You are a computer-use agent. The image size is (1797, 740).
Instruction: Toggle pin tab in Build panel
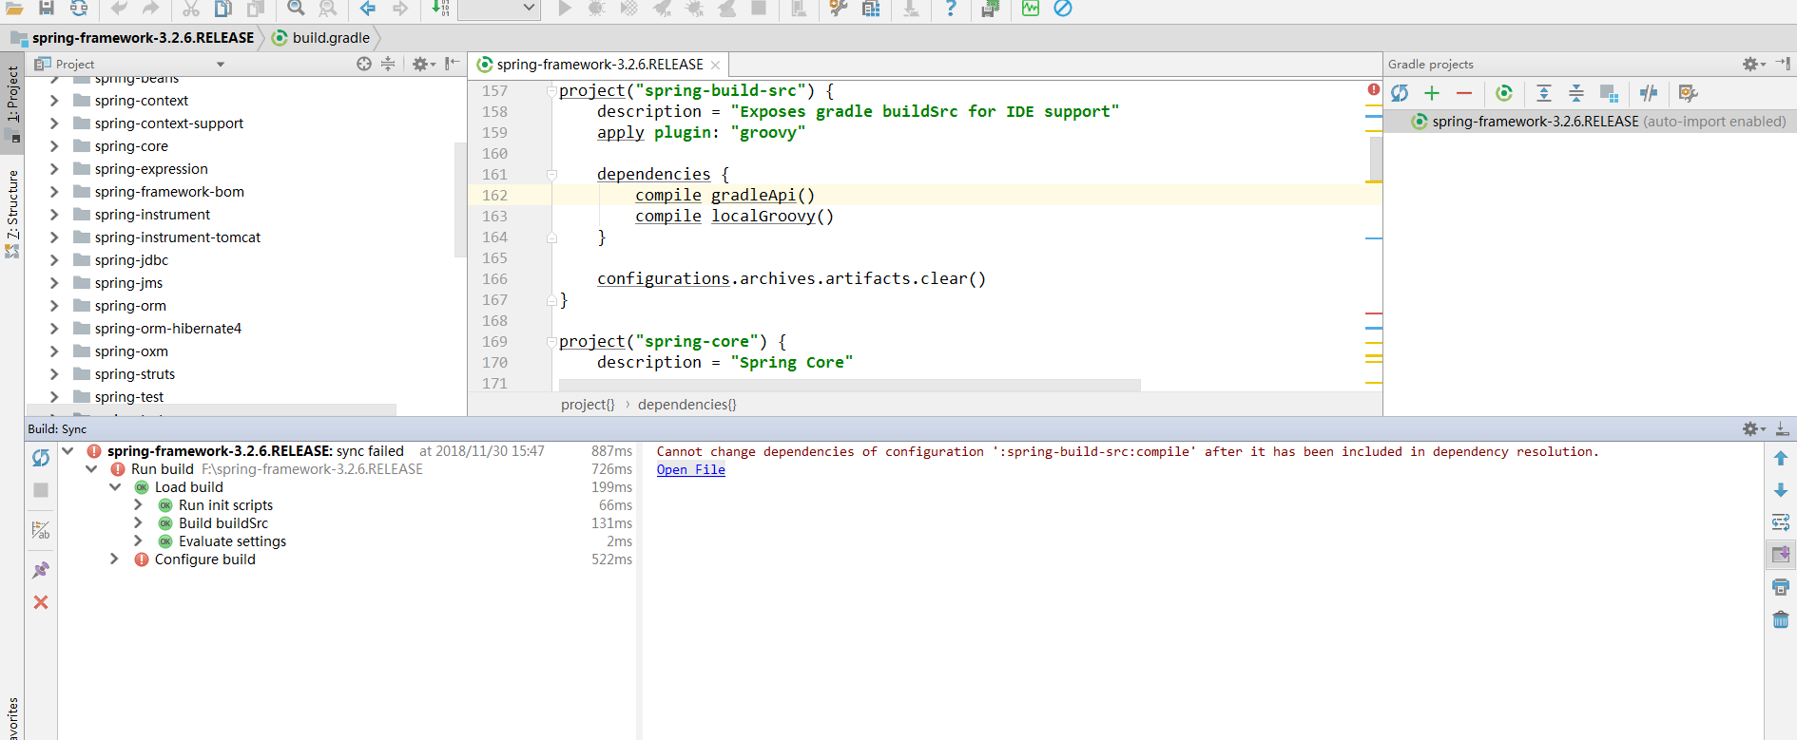click(x=41, y=570)
